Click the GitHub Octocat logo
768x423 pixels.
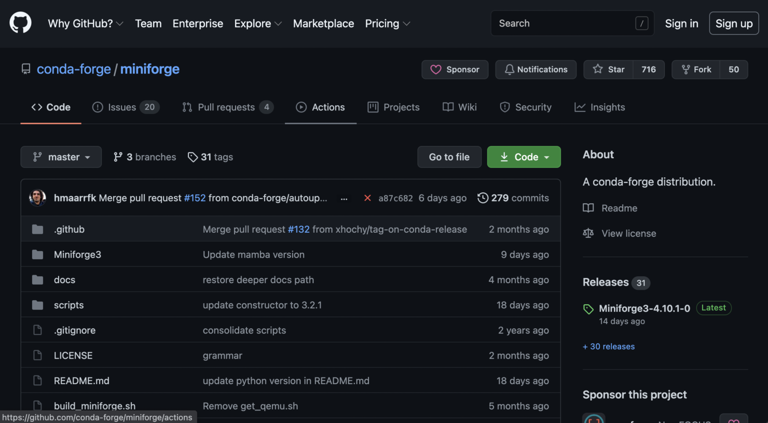(x=20, y=23)
